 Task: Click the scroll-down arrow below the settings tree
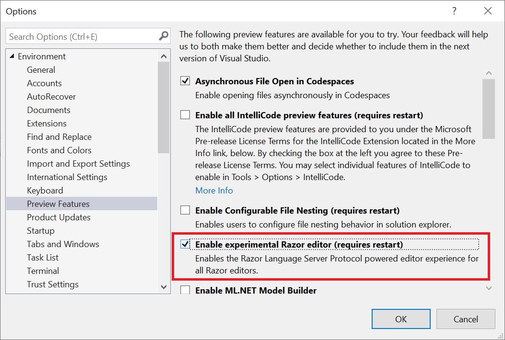tap(164, 288)
